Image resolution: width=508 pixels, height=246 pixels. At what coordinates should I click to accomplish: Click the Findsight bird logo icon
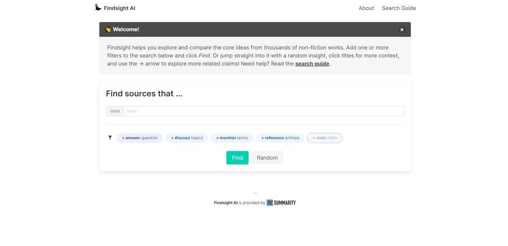pyautogui.click(x=98, y=7)
